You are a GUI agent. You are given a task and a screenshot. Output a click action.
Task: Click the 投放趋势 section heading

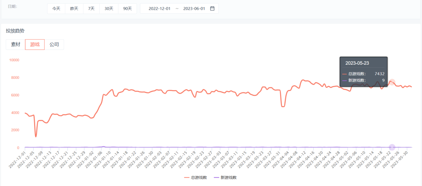pyautogui.click(x=15, y=31)
